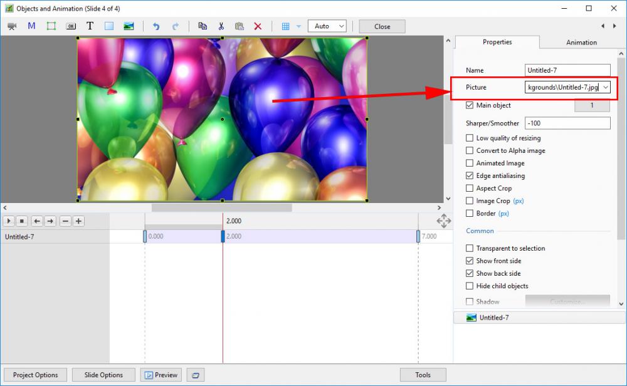Expand the grid options dropdown arrow
The height and width of the screenshot is (386, 627).
point(298,26)
